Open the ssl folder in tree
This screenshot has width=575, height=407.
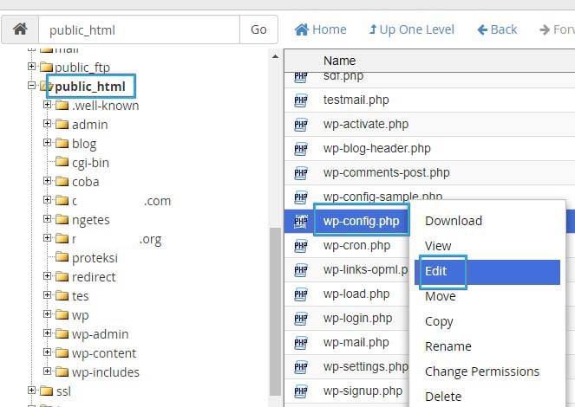pos(63,391)
